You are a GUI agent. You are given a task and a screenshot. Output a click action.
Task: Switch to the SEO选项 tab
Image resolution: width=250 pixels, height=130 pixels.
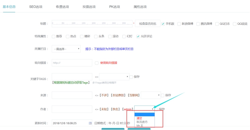point(36,7)
